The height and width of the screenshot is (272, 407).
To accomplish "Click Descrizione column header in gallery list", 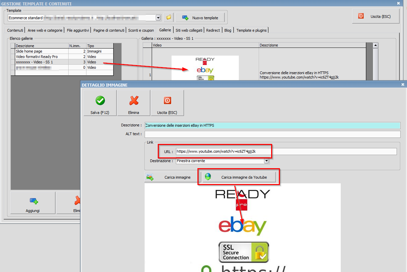I will click(x=42, y=46).
